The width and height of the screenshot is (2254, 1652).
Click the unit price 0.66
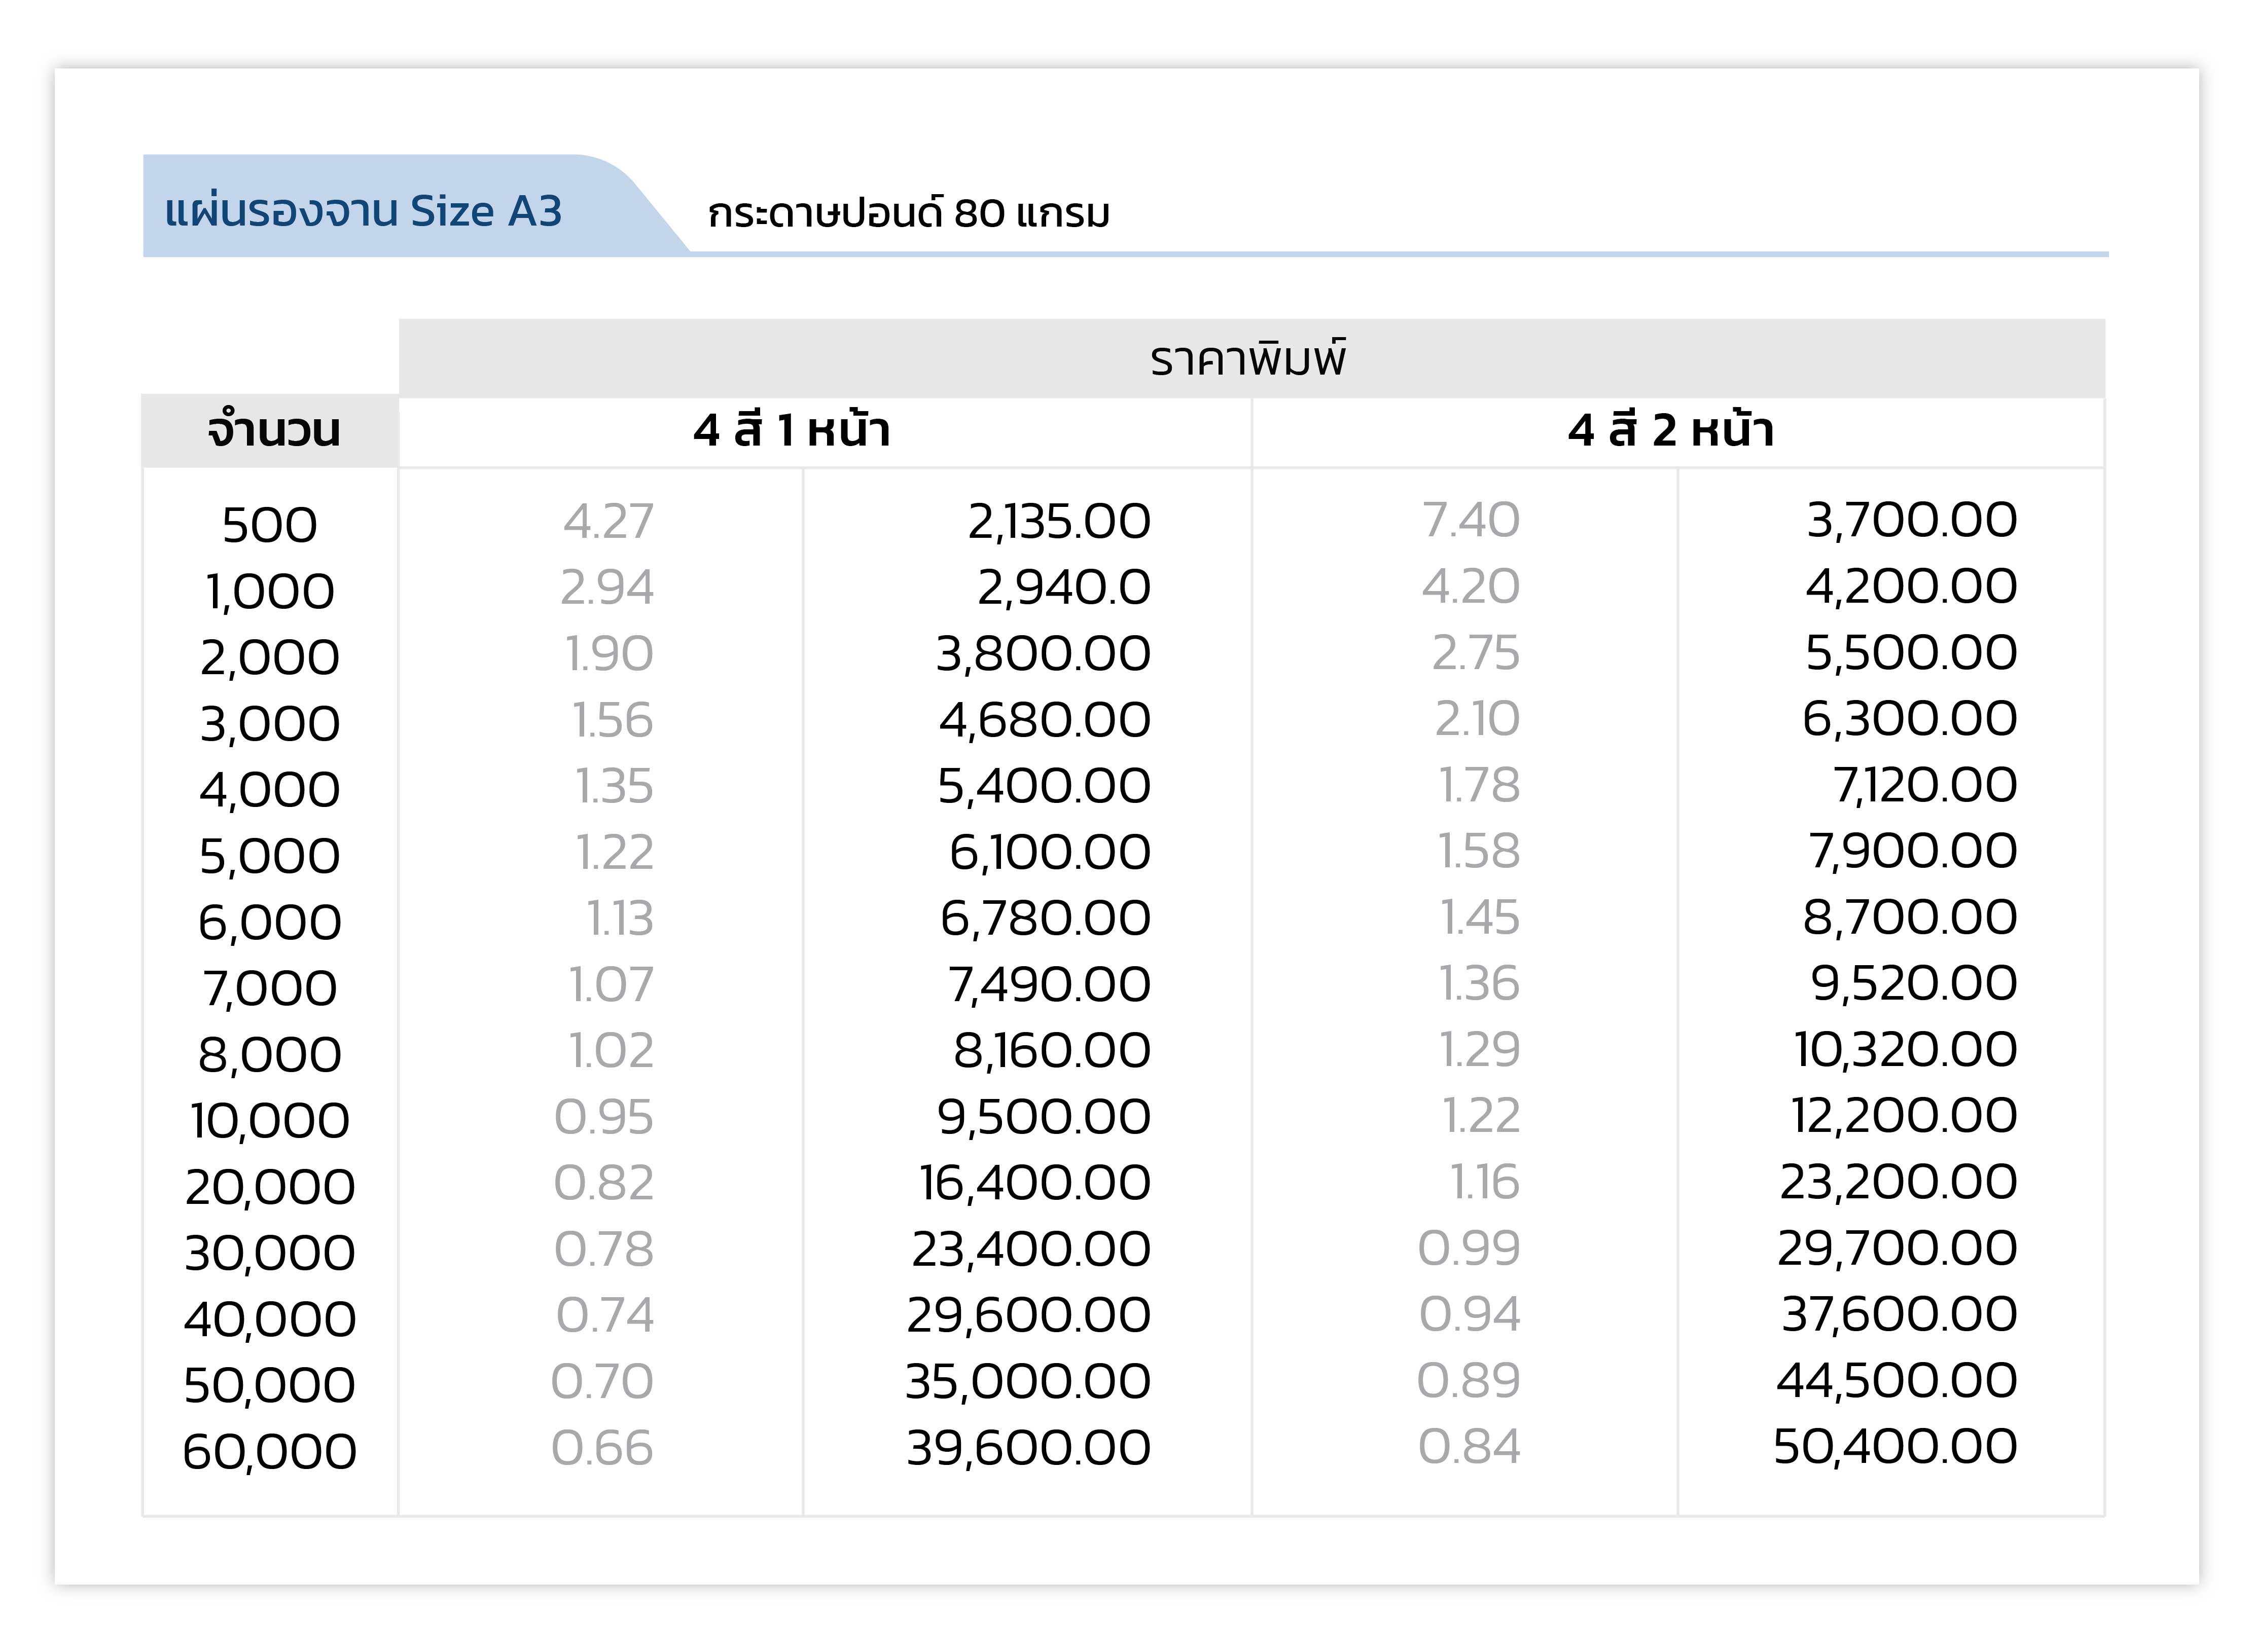pyautogui.click(x=602, y=1448)
